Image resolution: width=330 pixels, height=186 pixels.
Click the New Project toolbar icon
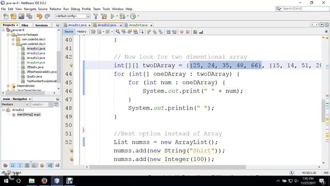[x=13, y=16]
